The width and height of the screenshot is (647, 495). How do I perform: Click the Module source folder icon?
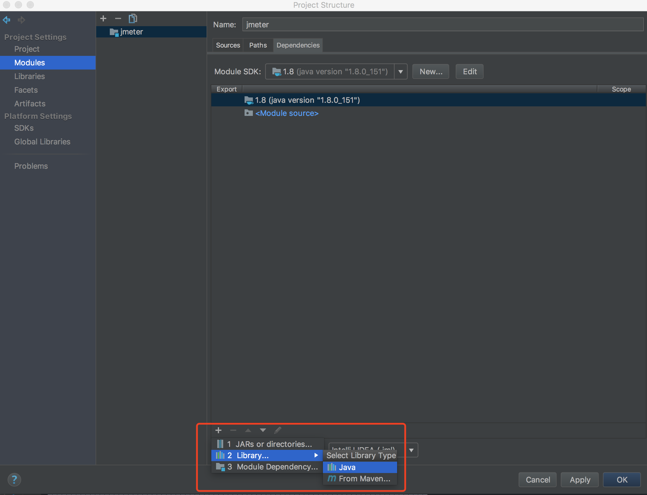(248, 113)
